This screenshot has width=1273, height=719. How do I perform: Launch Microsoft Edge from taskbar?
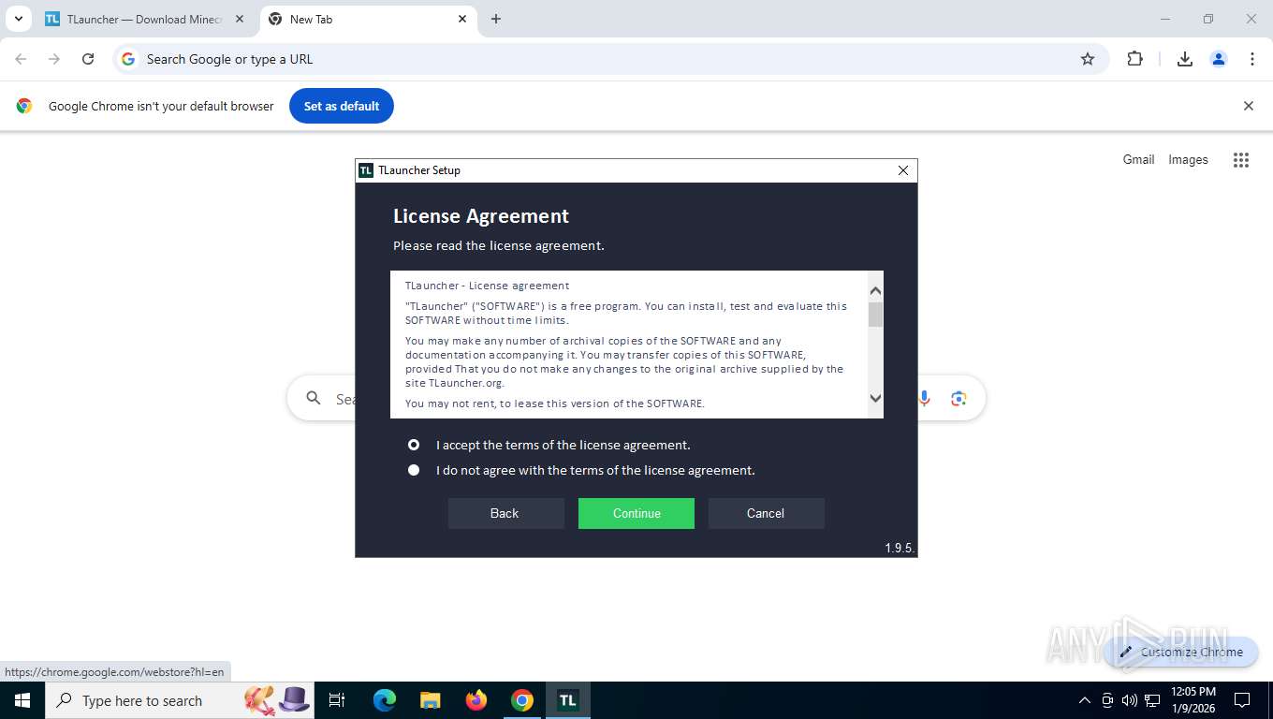[385, 700]
